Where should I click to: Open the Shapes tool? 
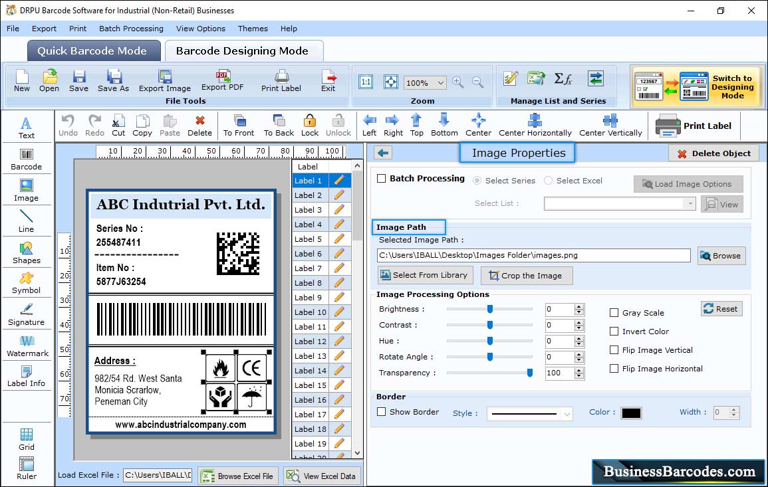27,252
